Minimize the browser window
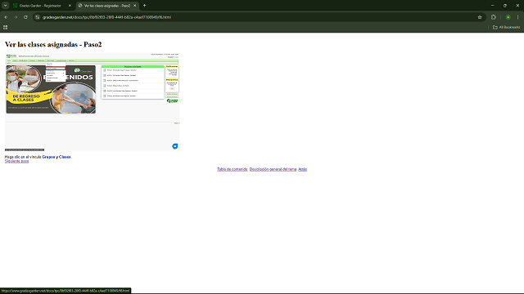The width and height of the screenshot is (524, 294). click(492, 6)
